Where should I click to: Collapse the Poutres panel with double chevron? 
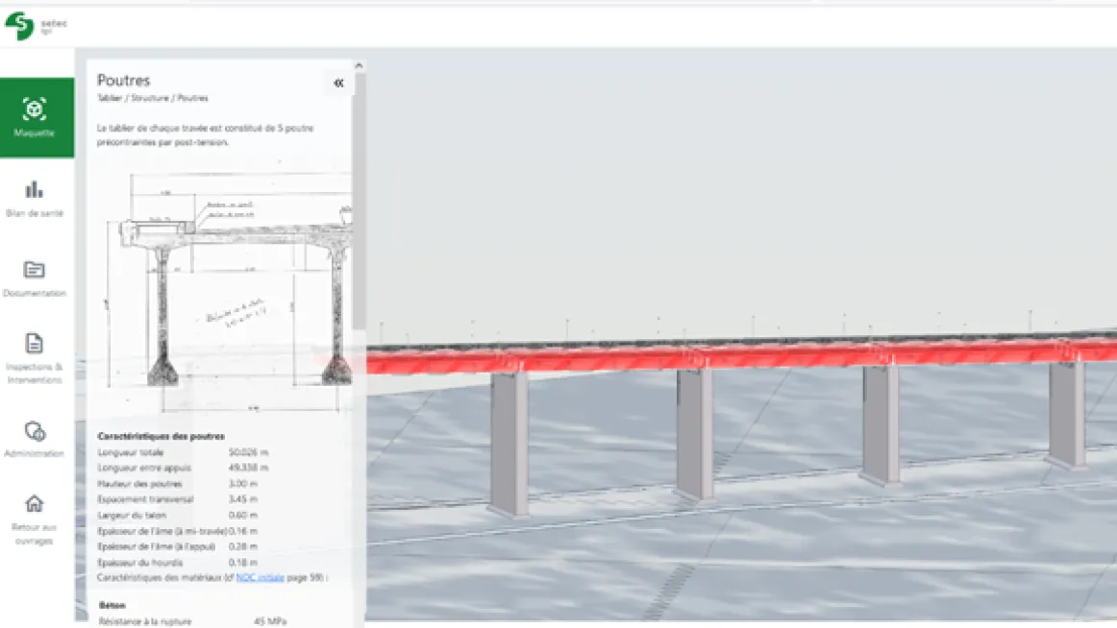(338, 84)
